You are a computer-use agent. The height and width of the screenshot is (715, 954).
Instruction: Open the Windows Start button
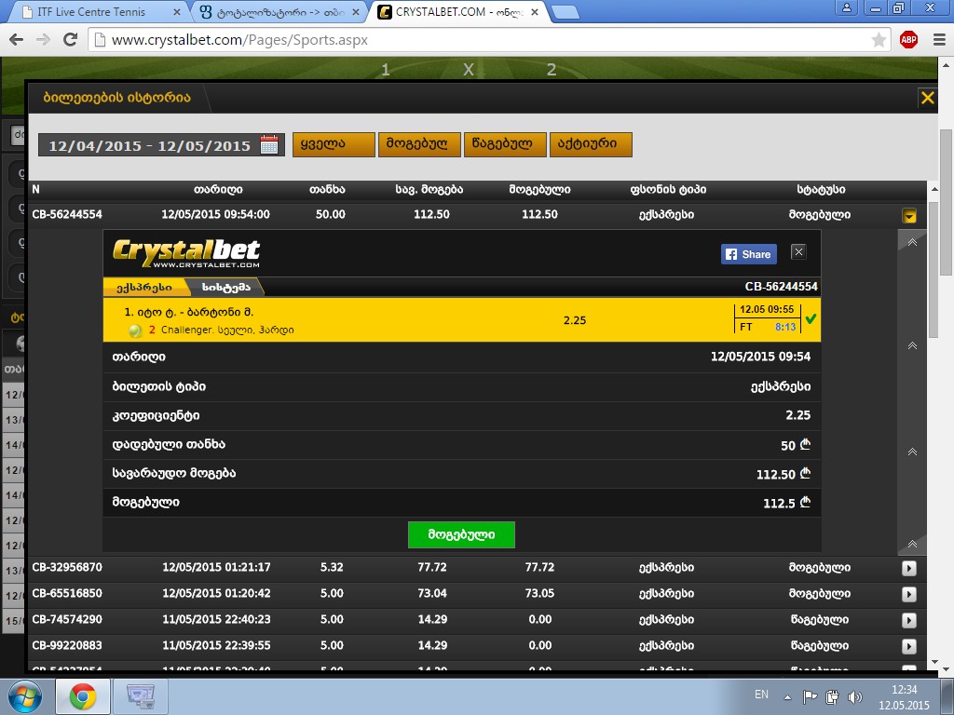[25, 696]
